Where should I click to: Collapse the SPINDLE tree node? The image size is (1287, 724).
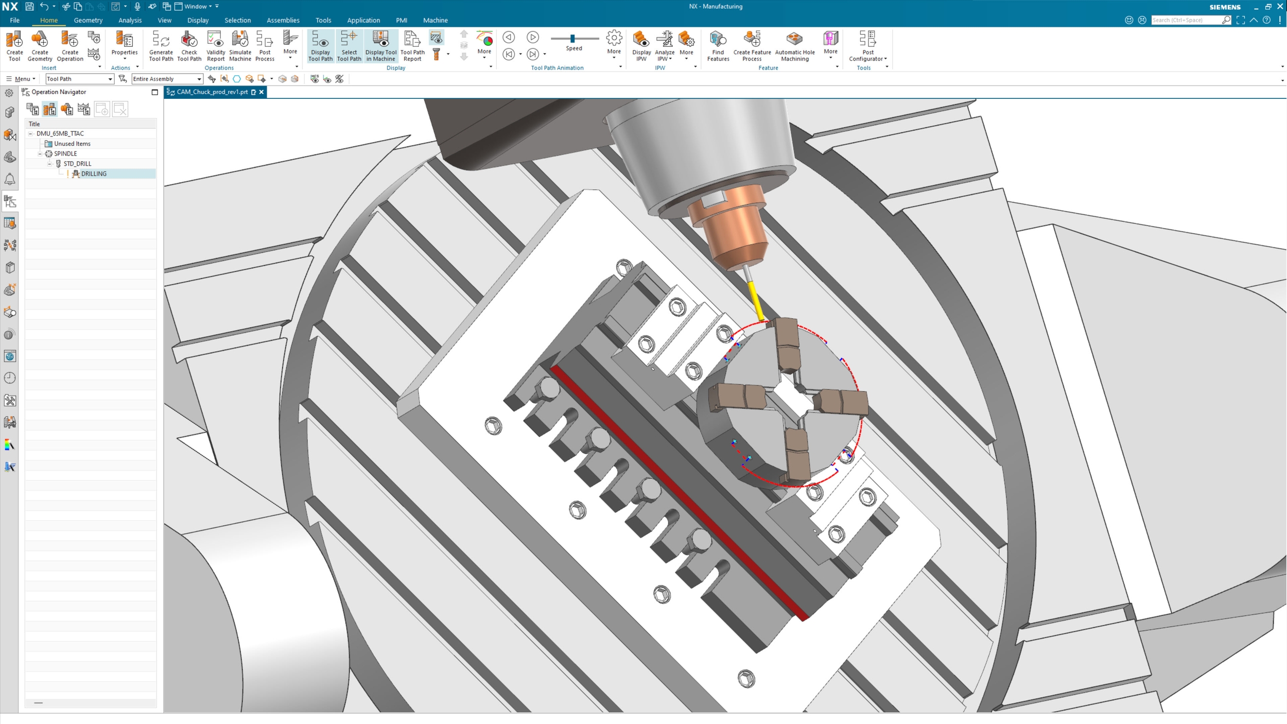[x=40, y=153]
